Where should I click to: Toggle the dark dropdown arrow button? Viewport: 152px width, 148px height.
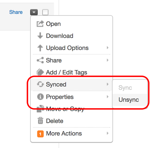pos(34,12)
